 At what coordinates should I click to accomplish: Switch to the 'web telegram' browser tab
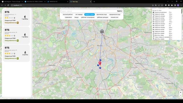[12, 2]
